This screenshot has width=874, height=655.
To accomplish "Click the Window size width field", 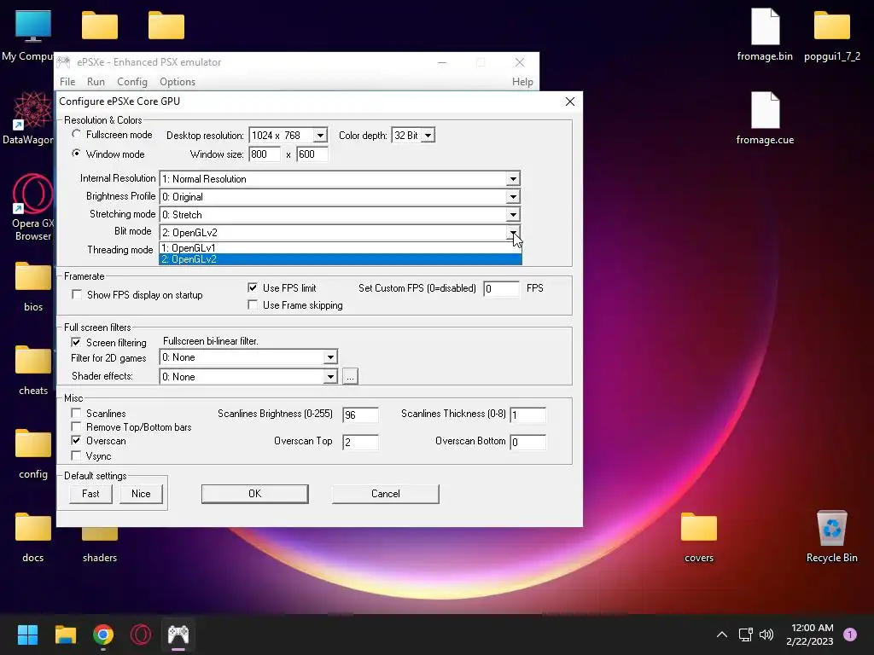I will (x=265, y=154).
